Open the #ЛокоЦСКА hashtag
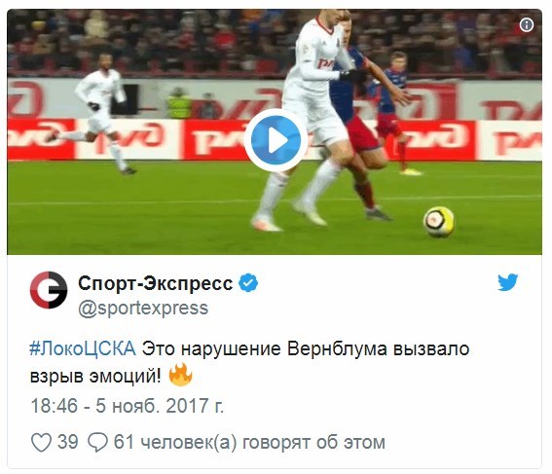Screen dimensions: 552x474 click(x=83, y=349)
